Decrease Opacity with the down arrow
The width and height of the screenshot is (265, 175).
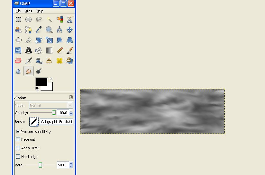[x=71, y=114]
